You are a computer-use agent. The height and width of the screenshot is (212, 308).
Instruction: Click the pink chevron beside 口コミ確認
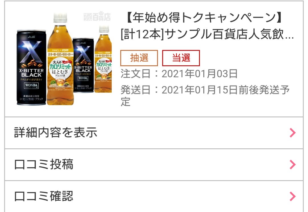(293, 196)
